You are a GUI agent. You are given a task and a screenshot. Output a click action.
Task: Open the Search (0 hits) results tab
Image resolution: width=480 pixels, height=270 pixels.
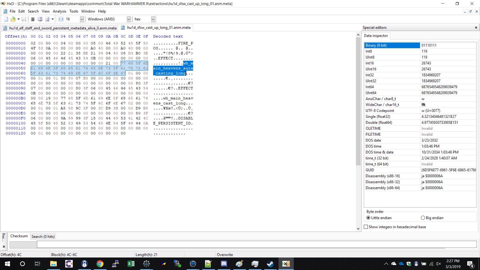[x=43, y=236]
